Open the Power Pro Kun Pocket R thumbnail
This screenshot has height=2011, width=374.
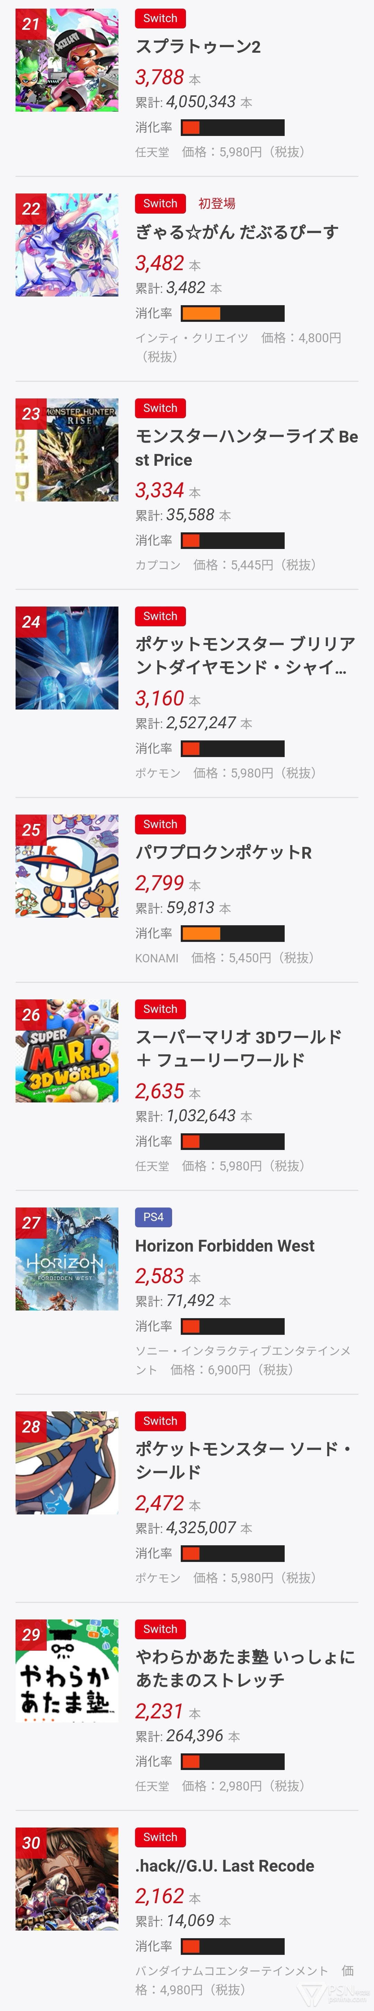click(x=67, y=866)
